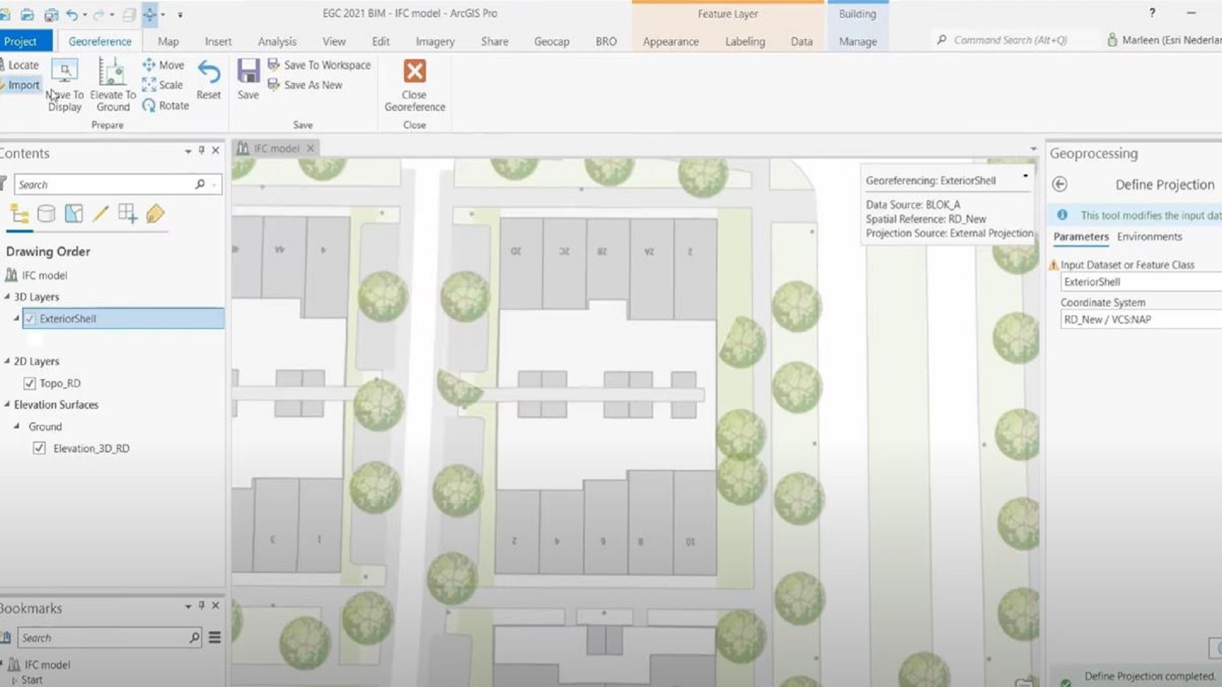Viewport: 1222px width, 687px height.
Task: Click the Save floppy disk icon
Action: [x=248, y=71]
